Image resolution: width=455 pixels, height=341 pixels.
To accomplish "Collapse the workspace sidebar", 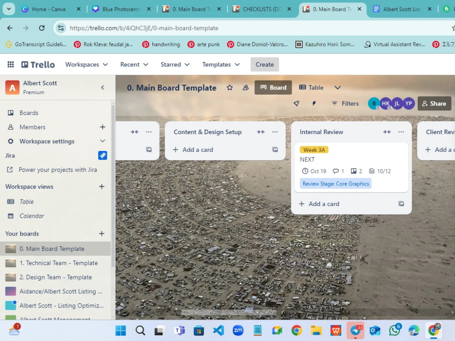I will click(102, 87).
